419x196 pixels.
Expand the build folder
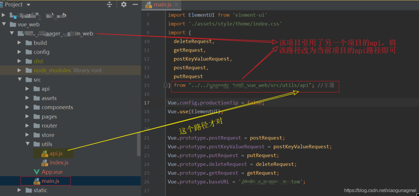[19, 42]
